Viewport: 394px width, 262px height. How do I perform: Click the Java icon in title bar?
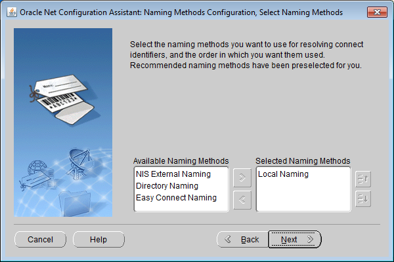pyautogui.click(x=12, y=12)
